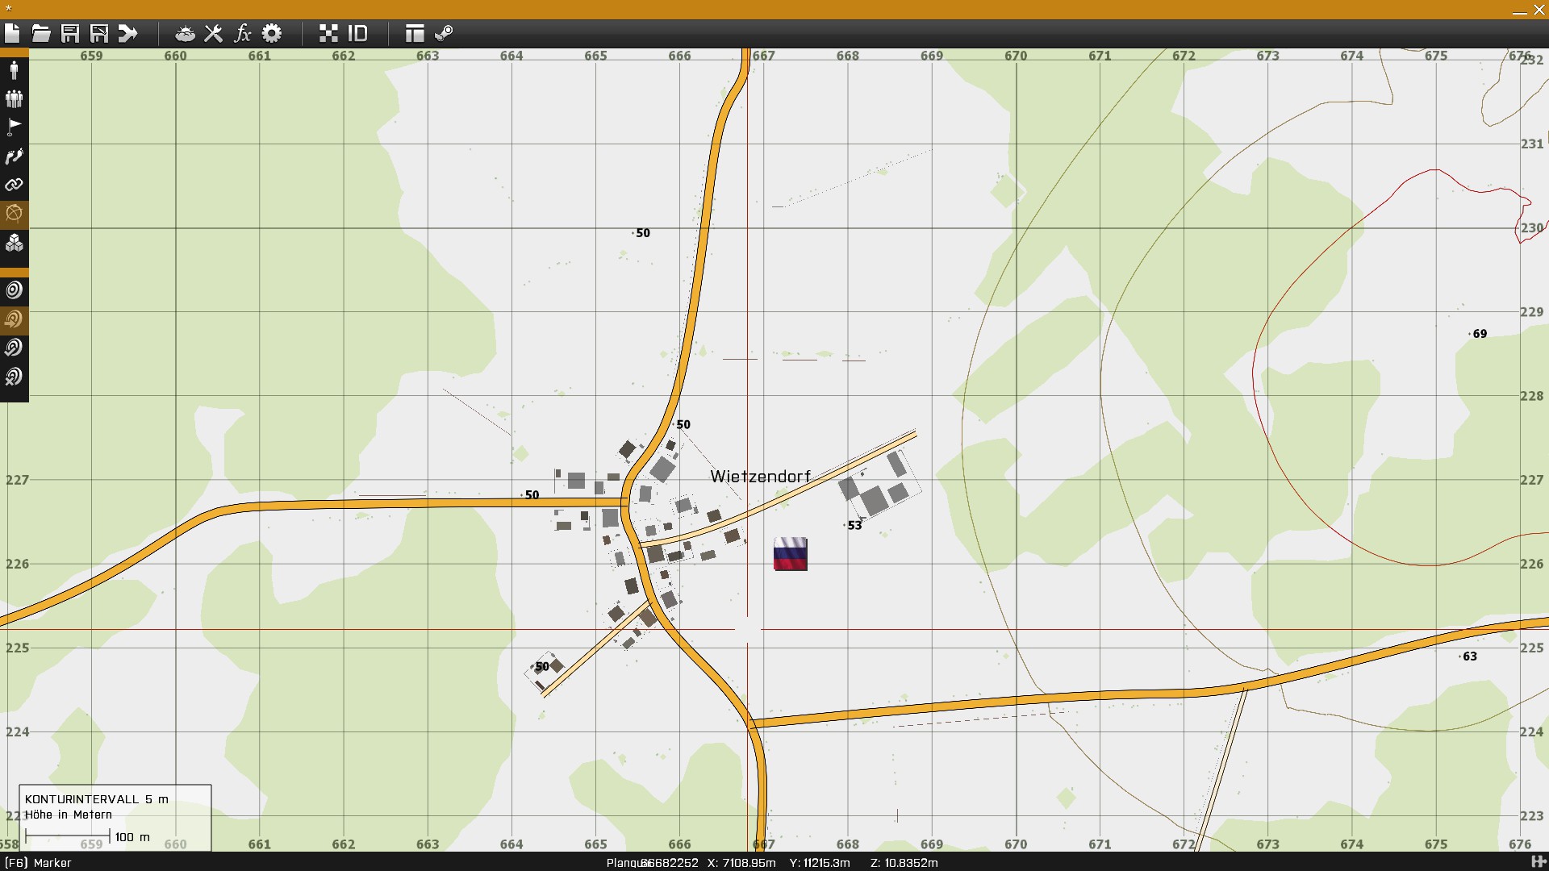Save the current mission
Viewport: 1549px width, 871px height.
(70, 33)
